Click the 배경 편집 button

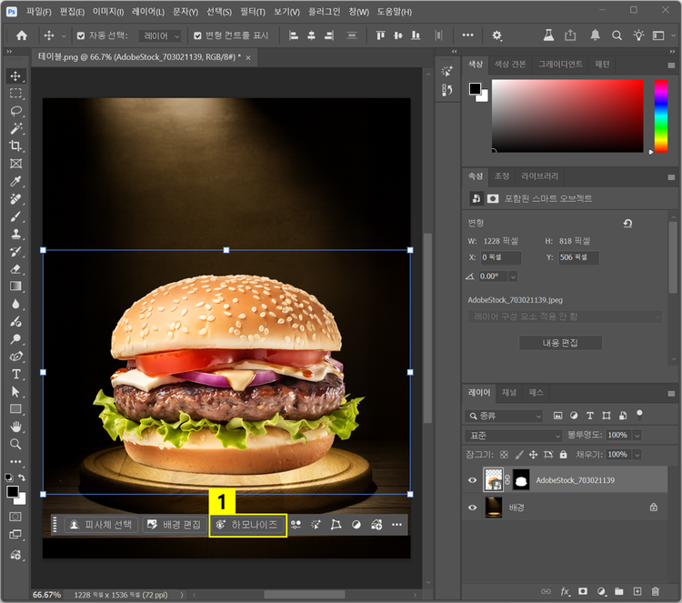tap(174, 525)
